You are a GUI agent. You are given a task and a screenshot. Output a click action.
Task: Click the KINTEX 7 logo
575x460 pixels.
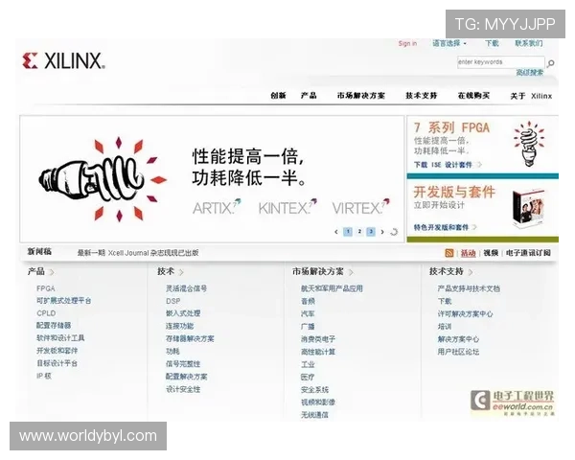tap(287, 207)
